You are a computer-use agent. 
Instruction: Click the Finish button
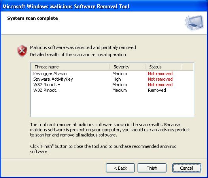(x=152, y=168)
